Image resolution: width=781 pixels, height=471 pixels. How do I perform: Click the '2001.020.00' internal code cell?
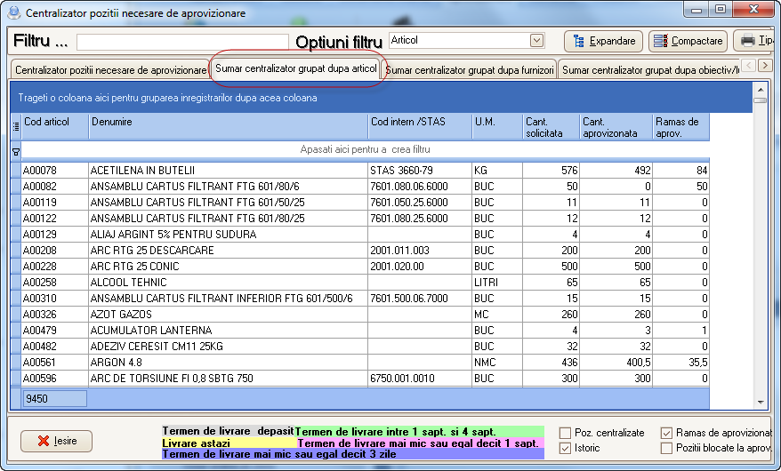tap(420, 266)
